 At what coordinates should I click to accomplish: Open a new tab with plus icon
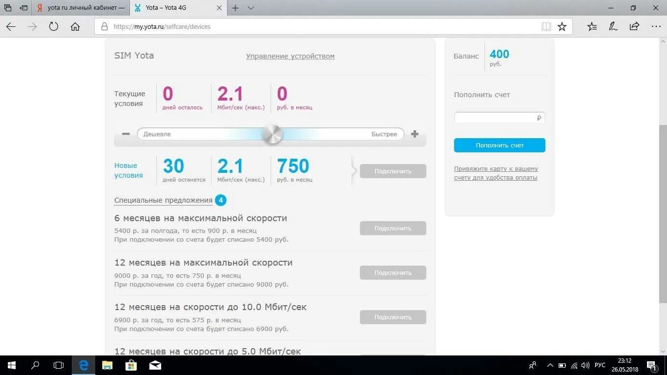click(235, 8)
